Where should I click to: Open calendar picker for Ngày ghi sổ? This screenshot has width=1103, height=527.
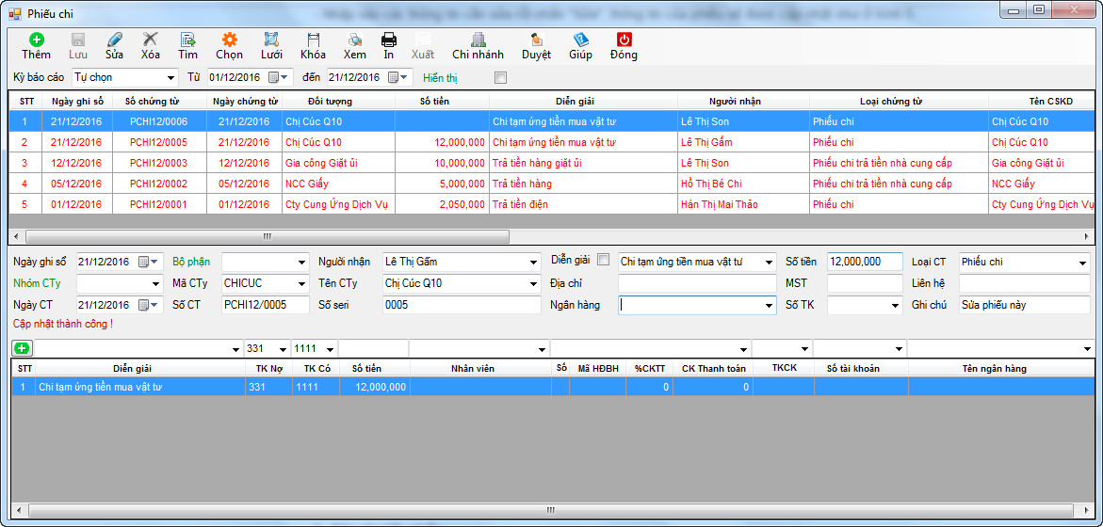148,263
